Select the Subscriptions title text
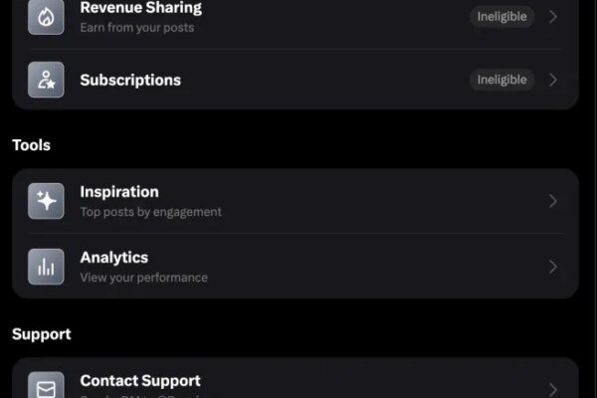 click(x=130, y=80)
